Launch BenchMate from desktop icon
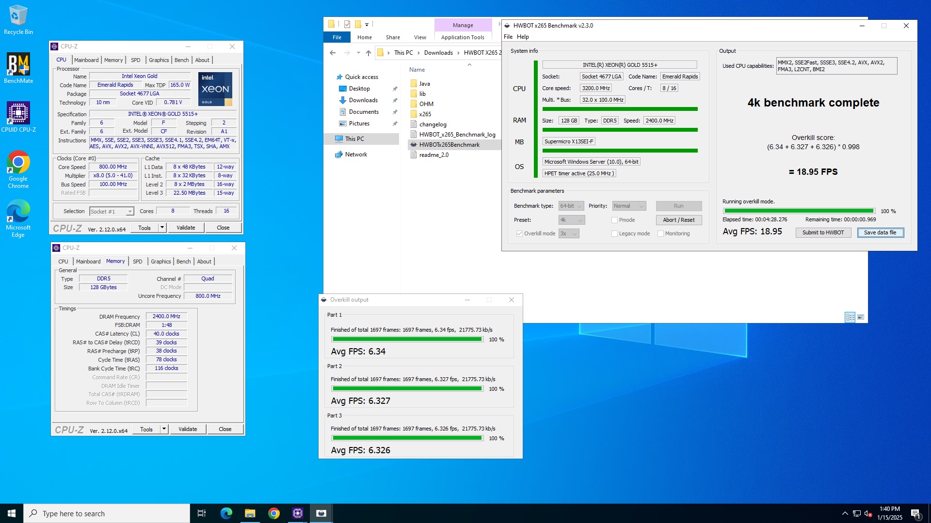This screenshot has width=931, height=523. coord(18,68)
